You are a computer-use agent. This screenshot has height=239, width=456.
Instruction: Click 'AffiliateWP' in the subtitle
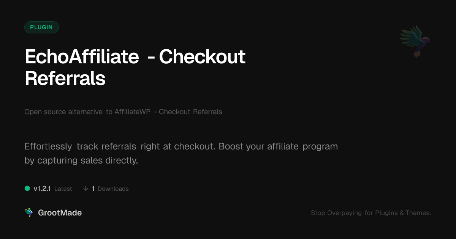tap(133, 112)
